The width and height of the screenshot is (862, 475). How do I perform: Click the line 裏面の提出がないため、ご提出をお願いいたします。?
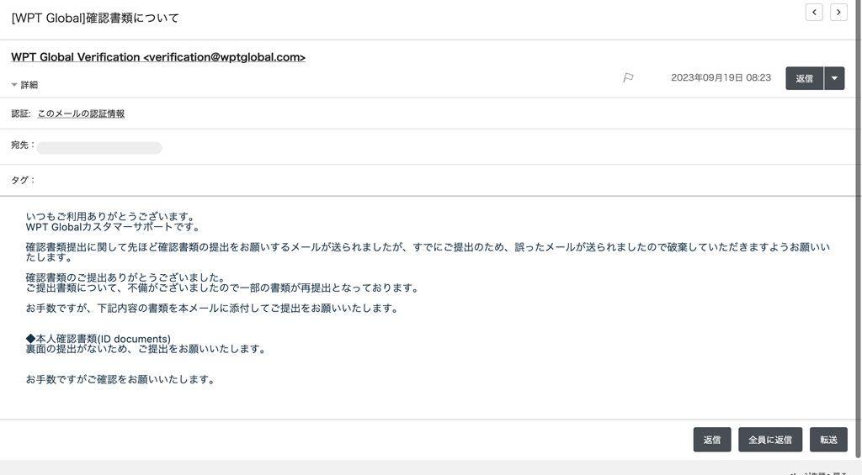146,349
